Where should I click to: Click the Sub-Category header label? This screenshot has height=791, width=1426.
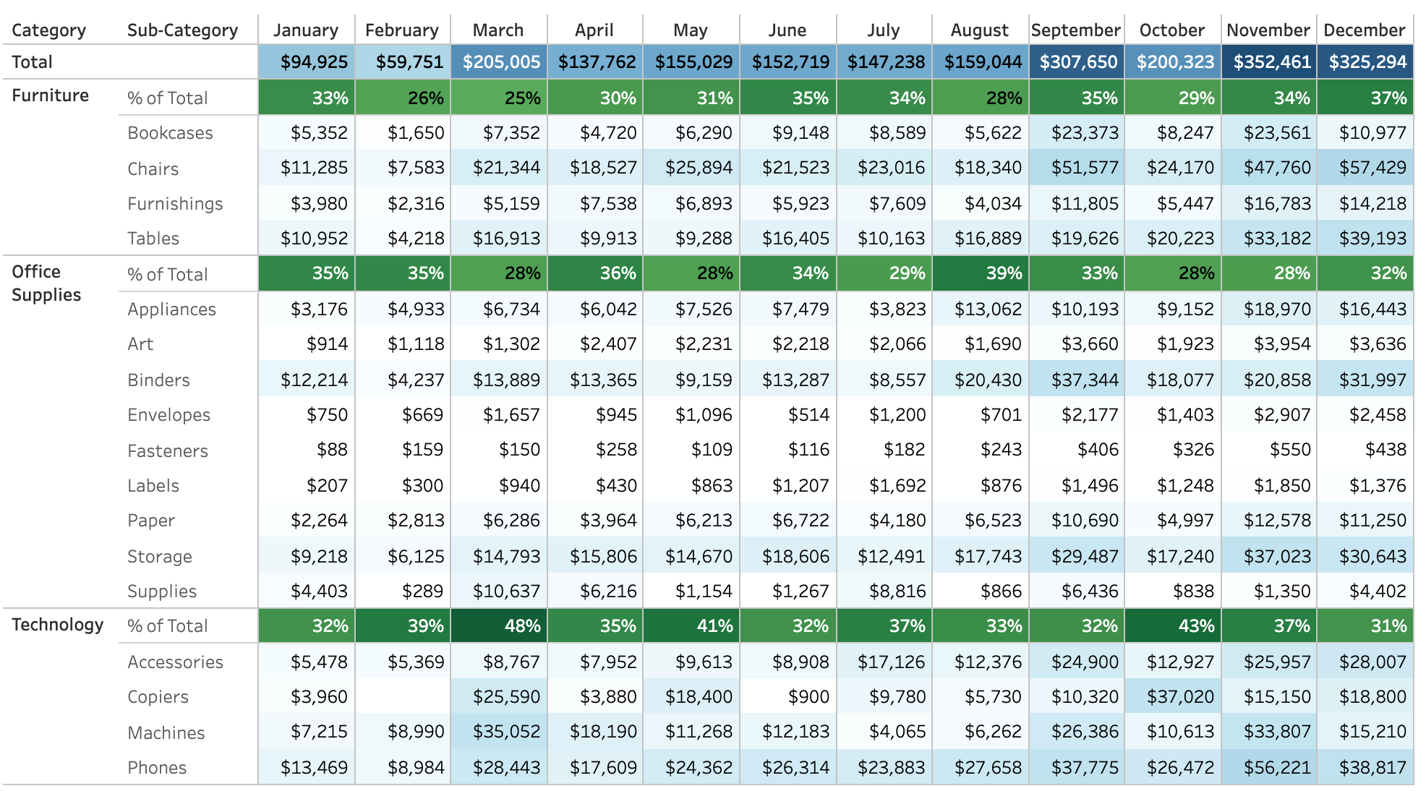pyautogui.click(x=182, y=30)
